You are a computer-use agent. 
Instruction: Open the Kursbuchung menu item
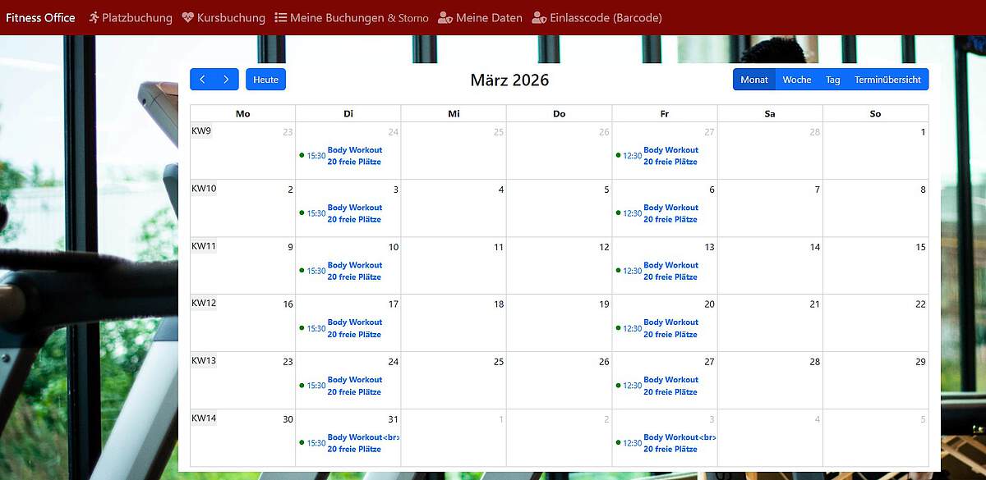(x=231, y=17)
